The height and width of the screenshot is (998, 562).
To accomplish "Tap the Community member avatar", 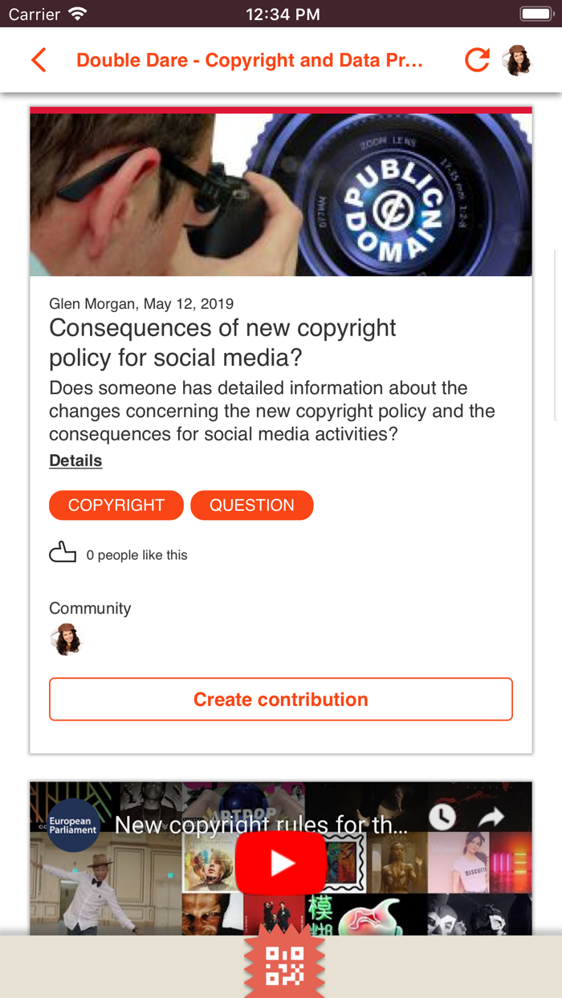I will click(66, 639).
